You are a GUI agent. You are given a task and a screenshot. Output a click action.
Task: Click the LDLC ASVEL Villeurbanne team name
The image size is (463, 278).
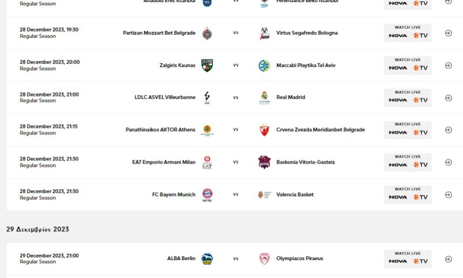pyautogui.click(x=165, y=98)
